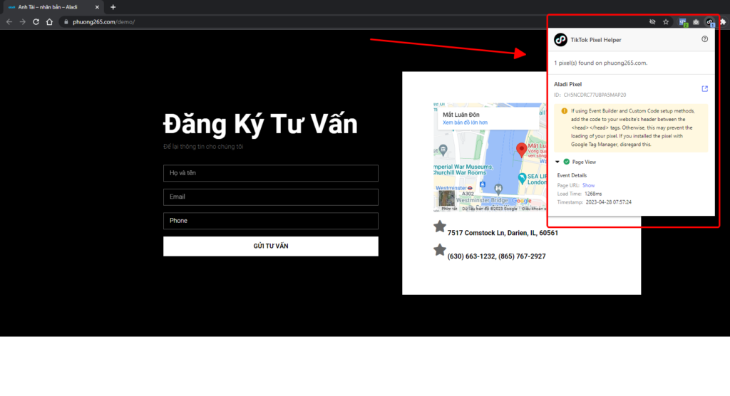
Task: Click the red map location pin
Action: (x=521, y=150)
